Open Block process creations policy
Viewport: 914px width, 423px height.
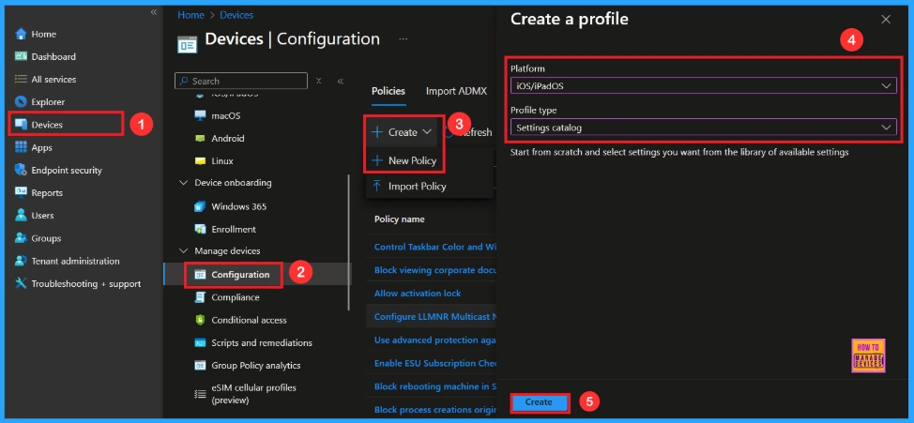435,410
